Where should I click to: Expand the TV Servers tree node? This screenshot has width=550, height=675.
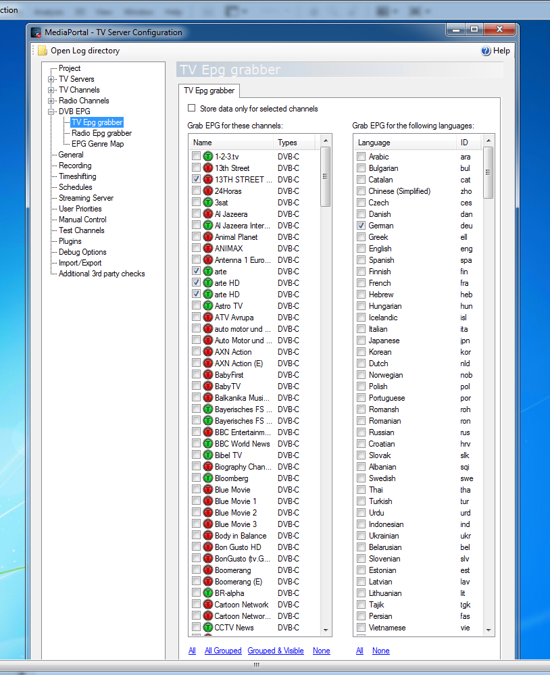[51, 79]
